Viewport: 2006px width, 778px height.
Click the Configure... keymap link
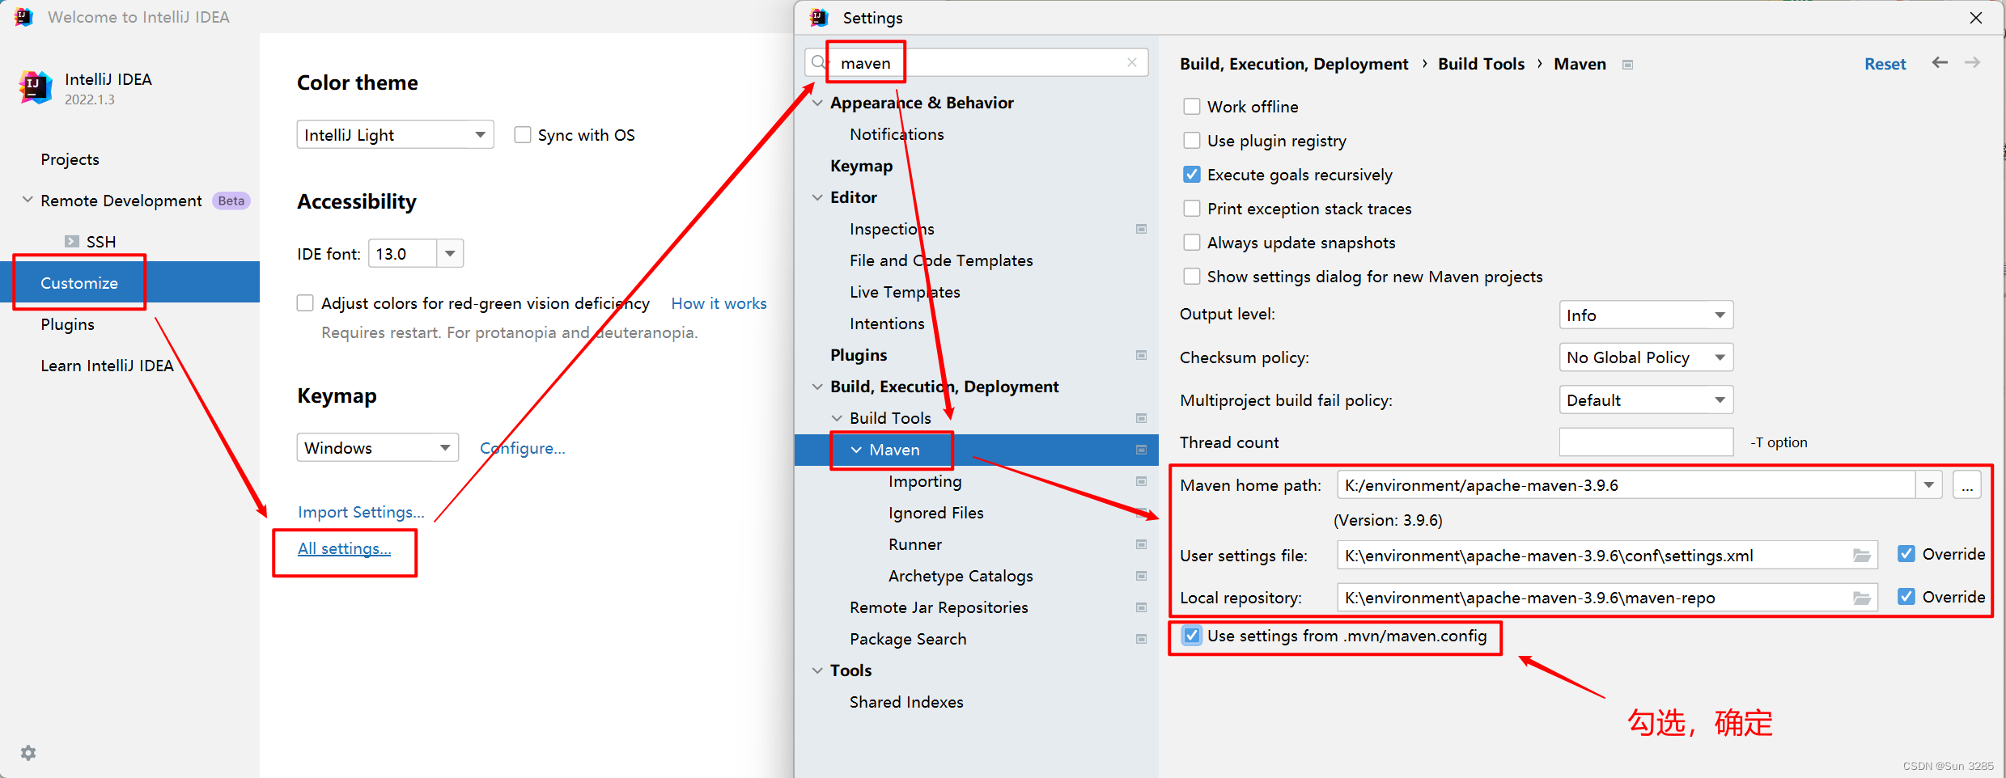[523, 448]
